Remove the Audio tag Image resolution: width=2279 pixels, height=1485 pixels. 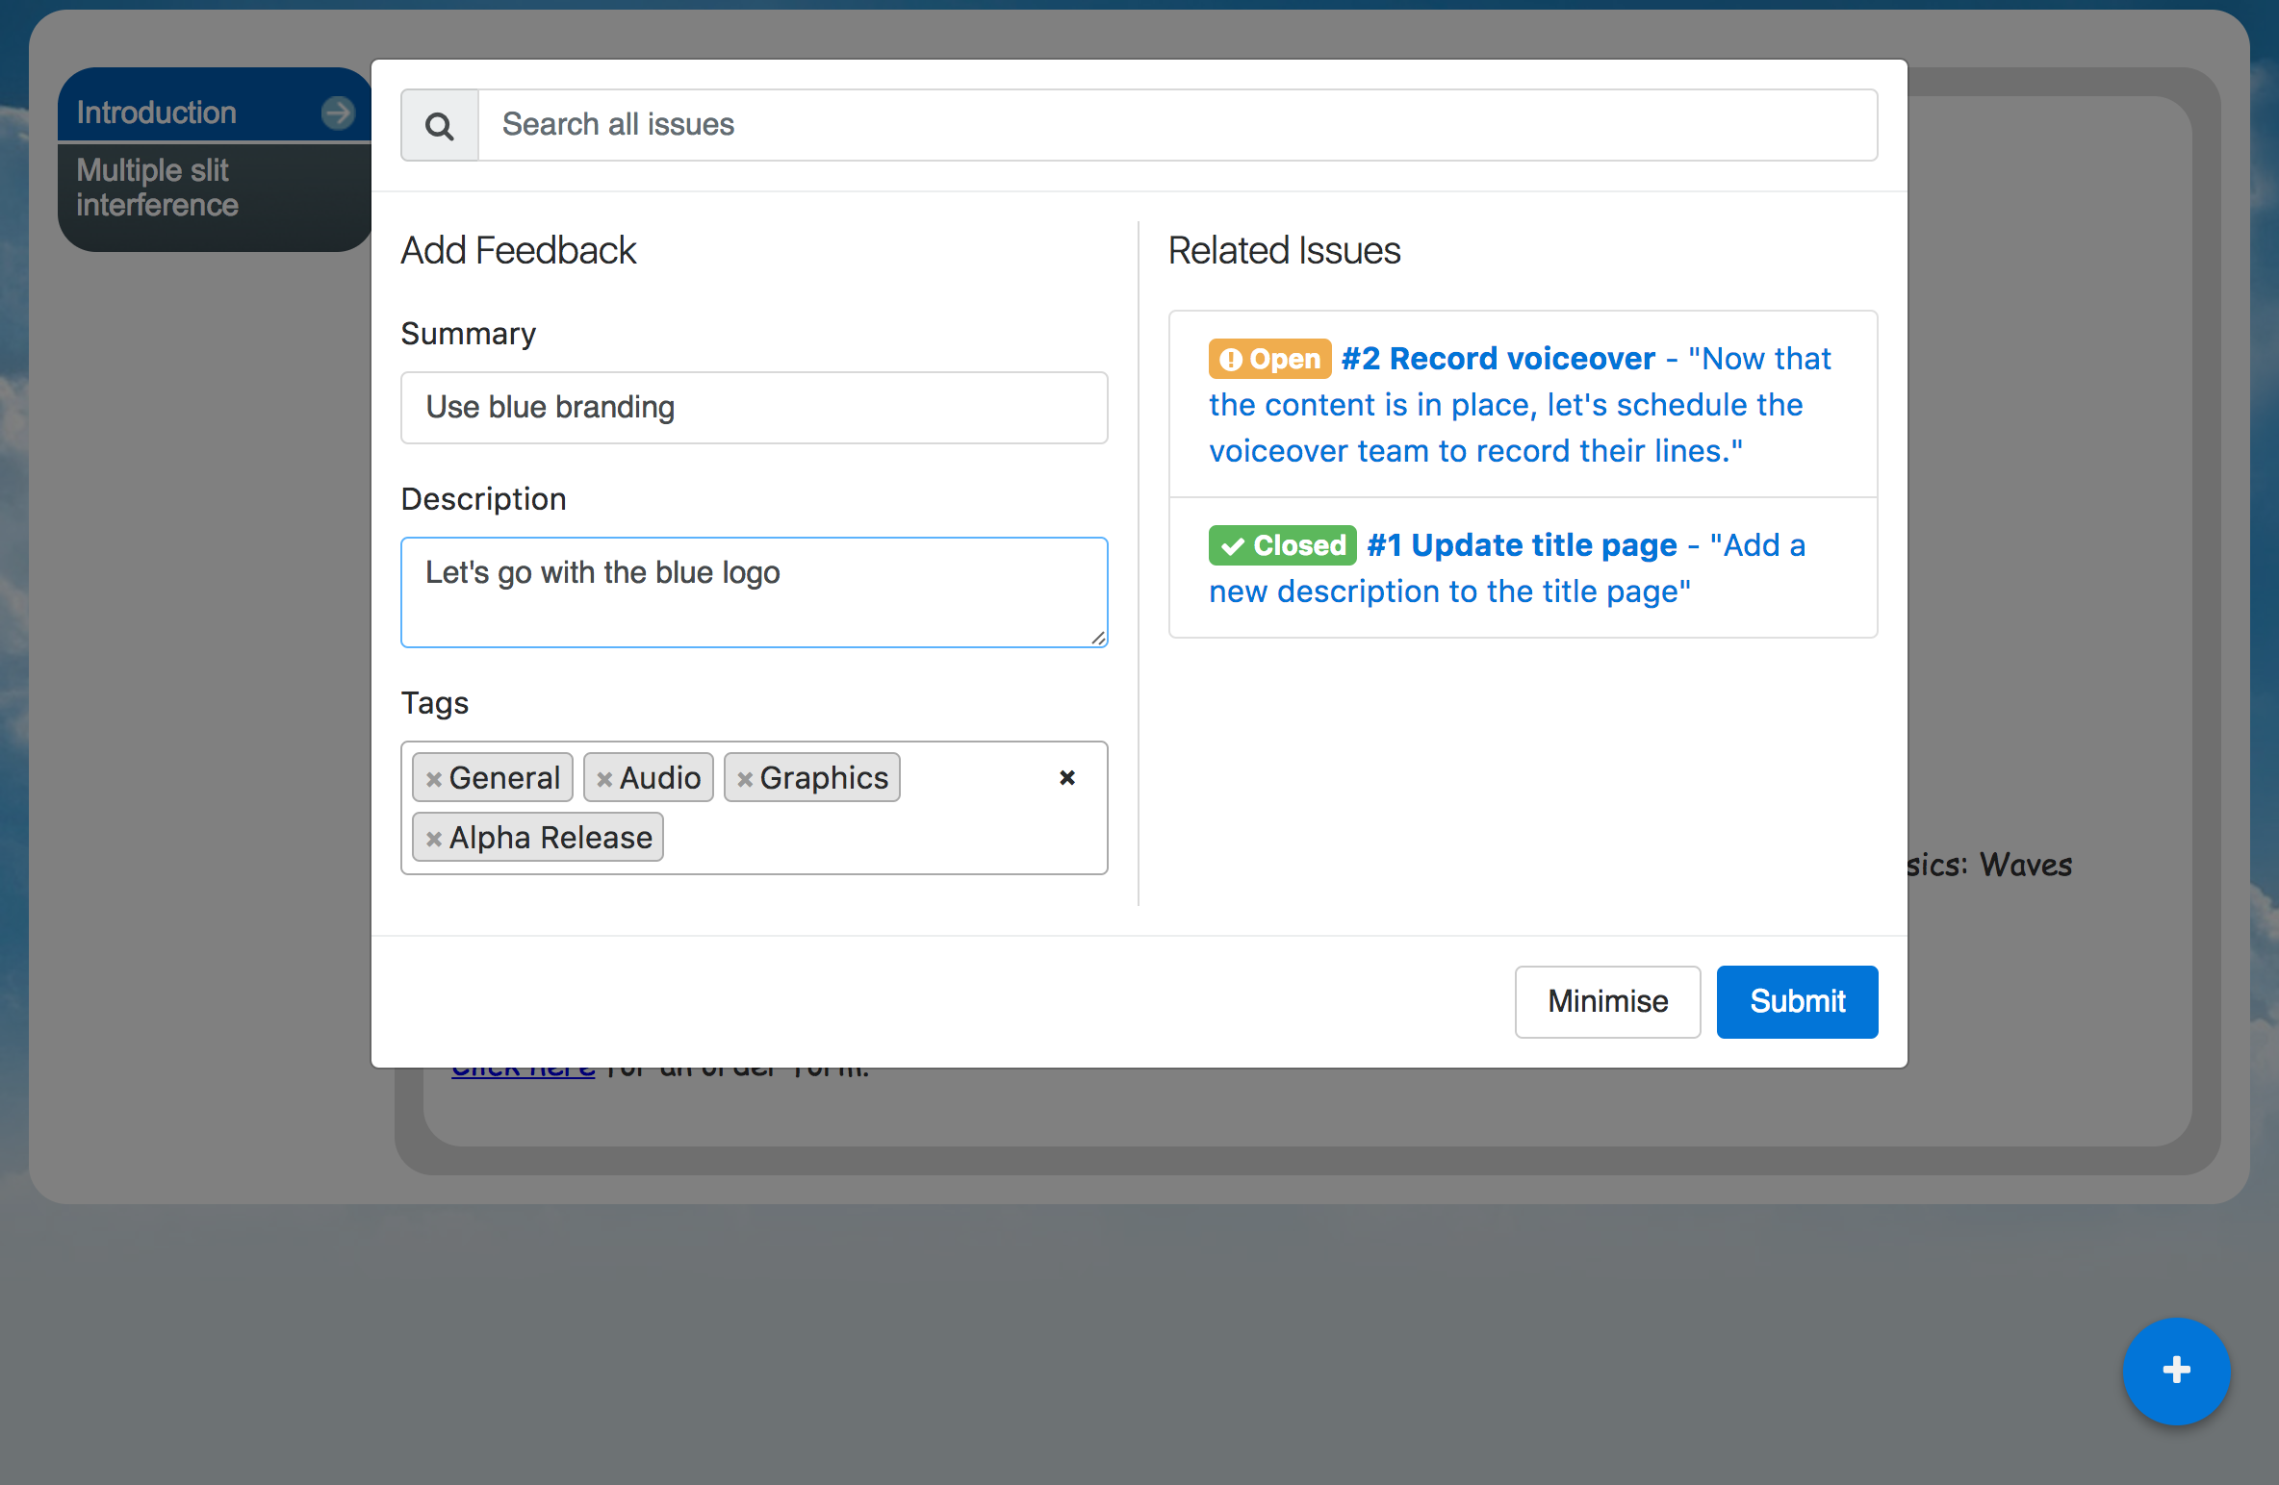[x=604, y=779]
